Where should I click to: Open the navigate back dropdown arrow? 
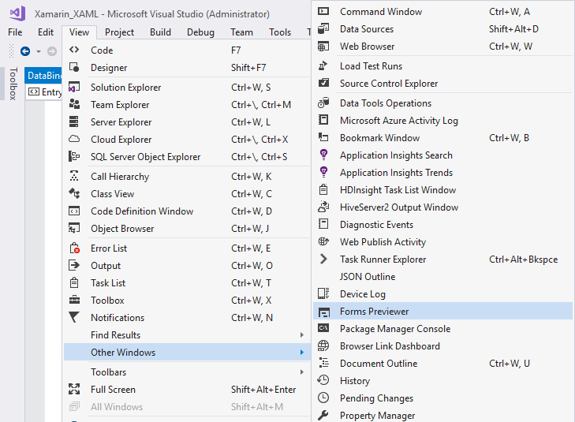point(39,51)
